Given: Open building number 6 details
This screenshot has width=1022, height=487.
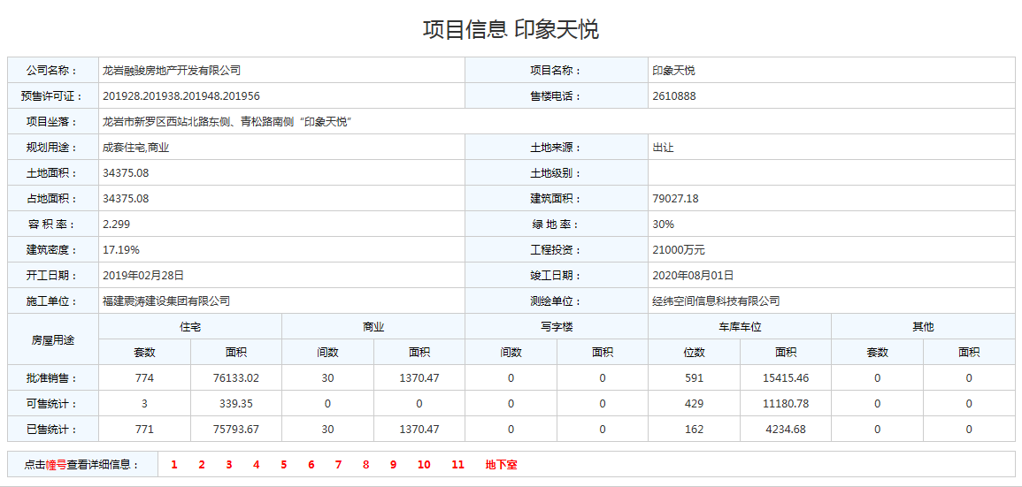Looking at the screenshot, I should tap(311, 465).
